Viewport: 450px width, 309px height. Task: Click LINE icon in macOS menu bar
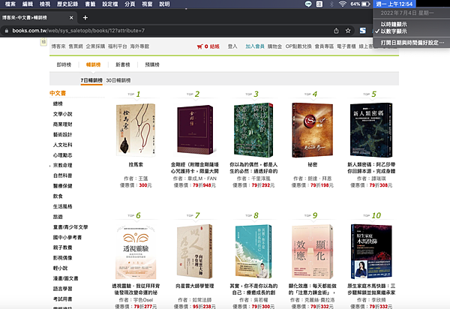point(308,4)
